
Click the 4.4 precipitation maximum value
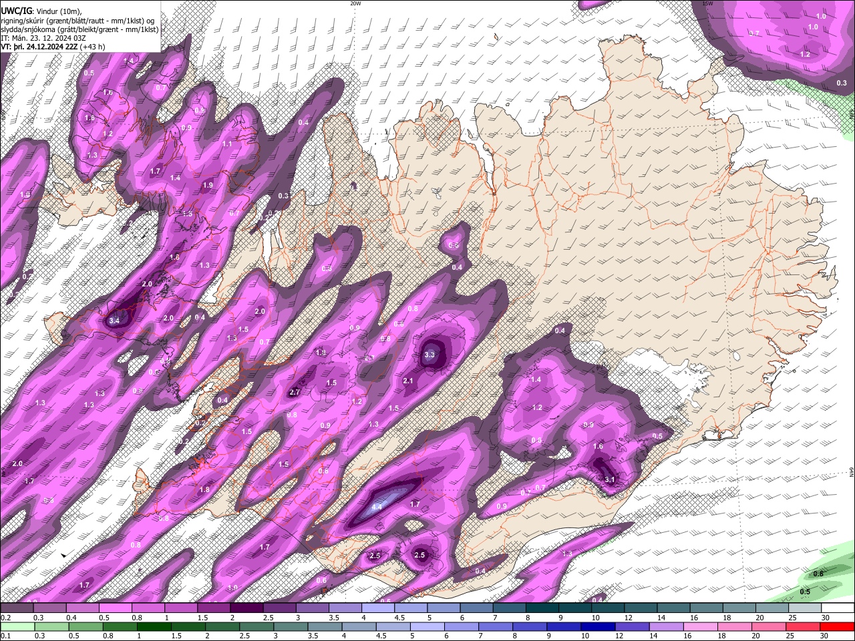(x=377, y=507)
